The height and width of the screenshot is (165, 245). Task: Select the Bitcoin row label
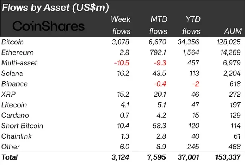click(x=13, y=42)
